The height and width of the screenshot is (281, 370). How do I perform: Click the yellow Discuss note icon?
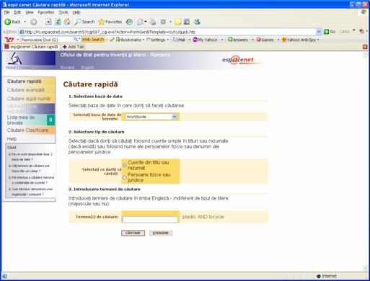pos(177,22)
